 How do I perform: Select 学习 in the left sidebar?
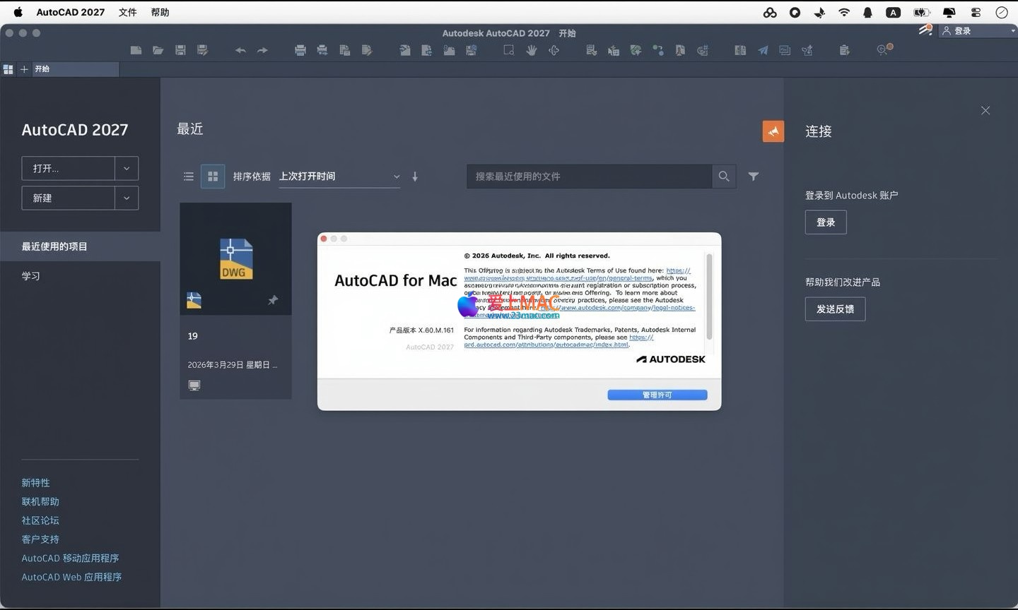31,276
